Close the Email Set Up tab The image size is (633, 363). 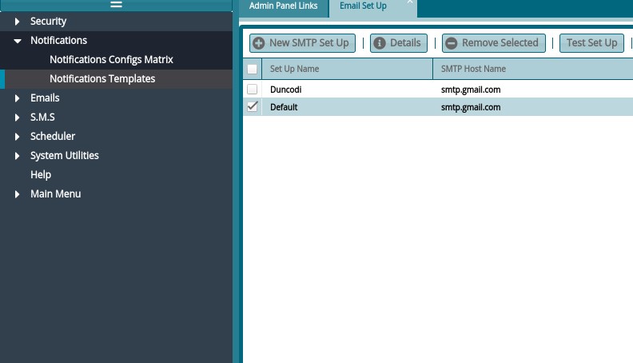coord(410,2)
